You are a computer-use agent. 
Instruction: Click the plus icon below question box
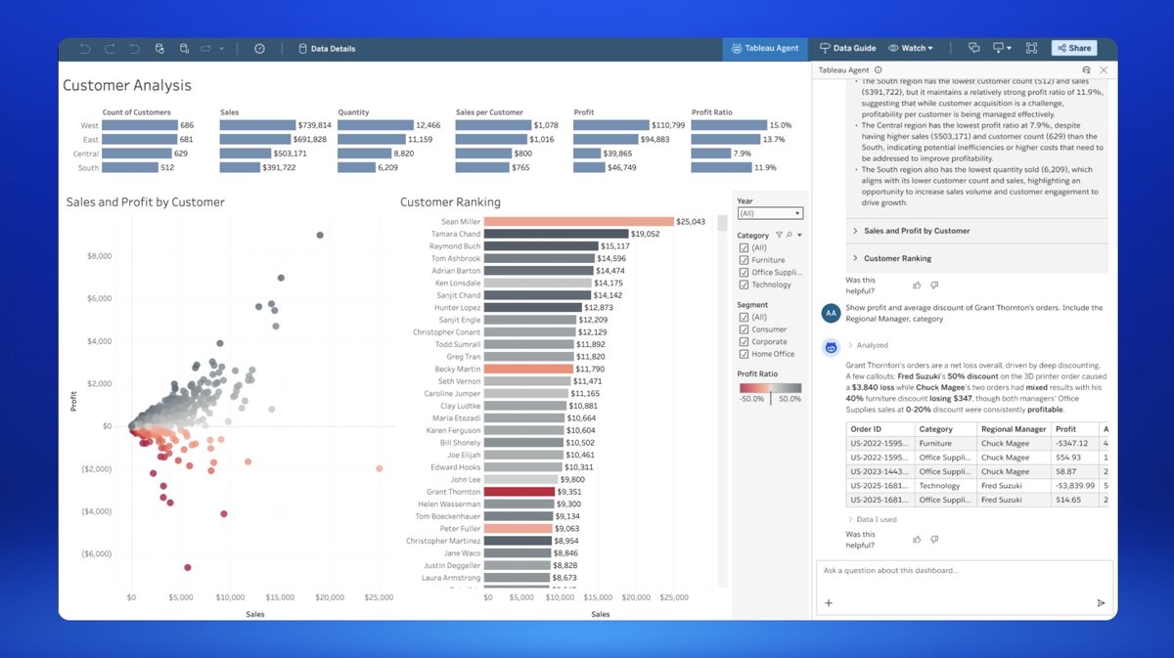tap(829, 603)
